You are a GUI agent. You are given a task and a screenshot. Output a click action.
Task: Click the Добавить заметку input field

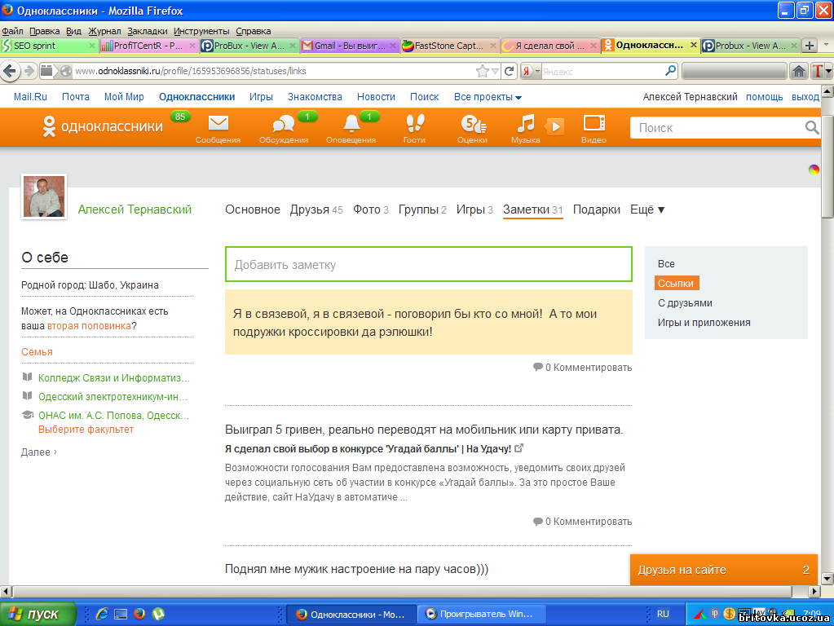pyautogui.click(x=429, y=264)
